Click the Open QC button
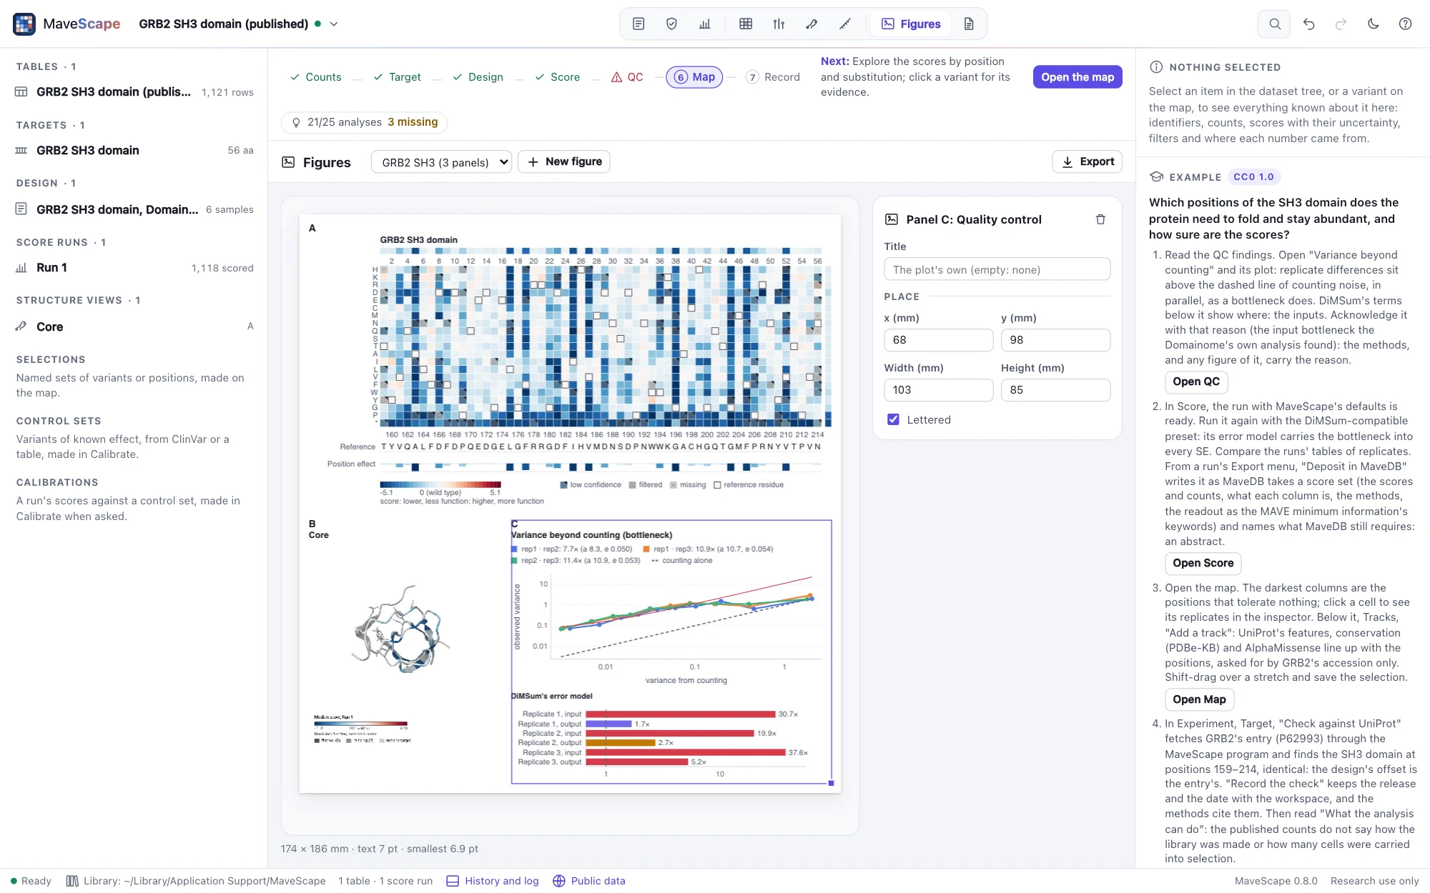 click(x=1196, y=381)
